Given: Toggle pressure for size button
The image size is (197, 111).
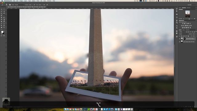Looking at the screenshot, I should click(x=47, y=5).
